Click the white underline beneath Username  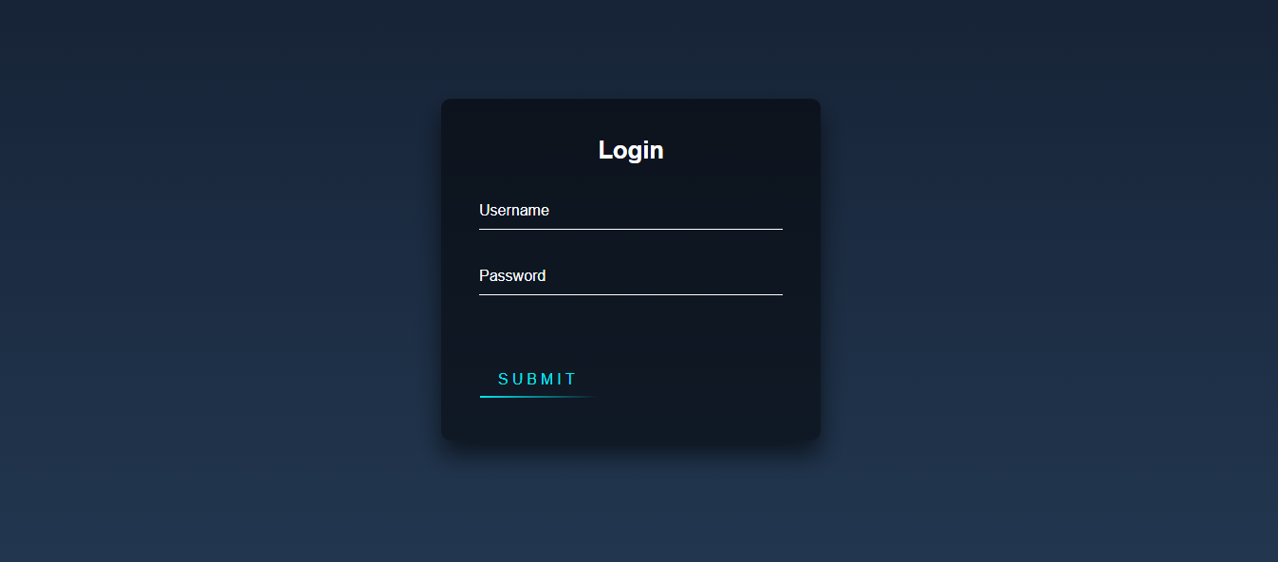point(631,229)
